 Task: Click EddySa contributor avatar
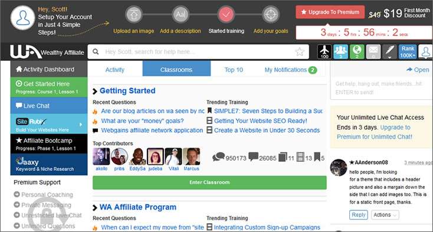pyautogui.click(x=137, y=156)
